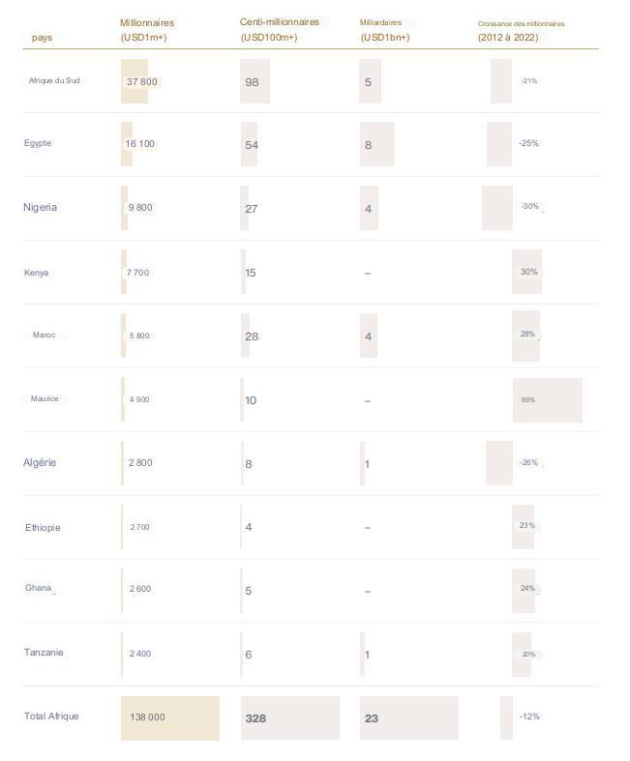Viewport: 630px width, 761px height.
Task: Click the Algérie country label
Action: pos(40,462)
